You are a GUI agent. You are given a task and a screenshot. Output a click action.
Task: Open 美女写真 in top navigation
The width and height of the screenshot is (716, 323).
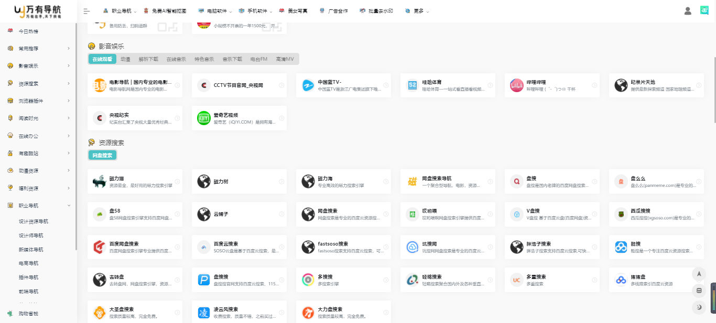pos(293,11)
